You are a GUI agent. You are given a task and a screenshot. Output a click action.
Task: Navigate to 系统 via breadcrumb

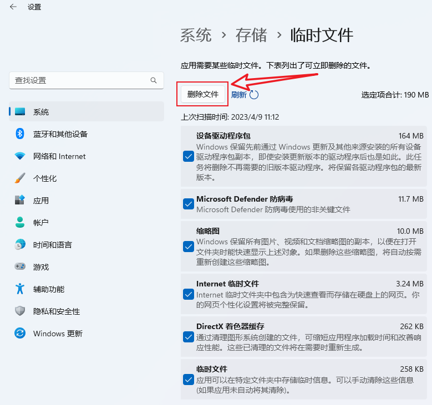click(196, 35)
